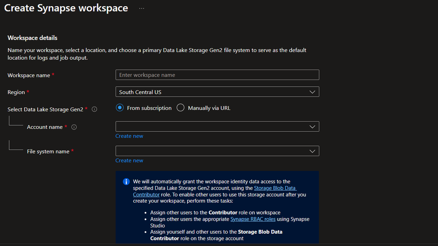The image size is (438, 246).
Task: Click the Workspace name label
Action: click(29, 75)
